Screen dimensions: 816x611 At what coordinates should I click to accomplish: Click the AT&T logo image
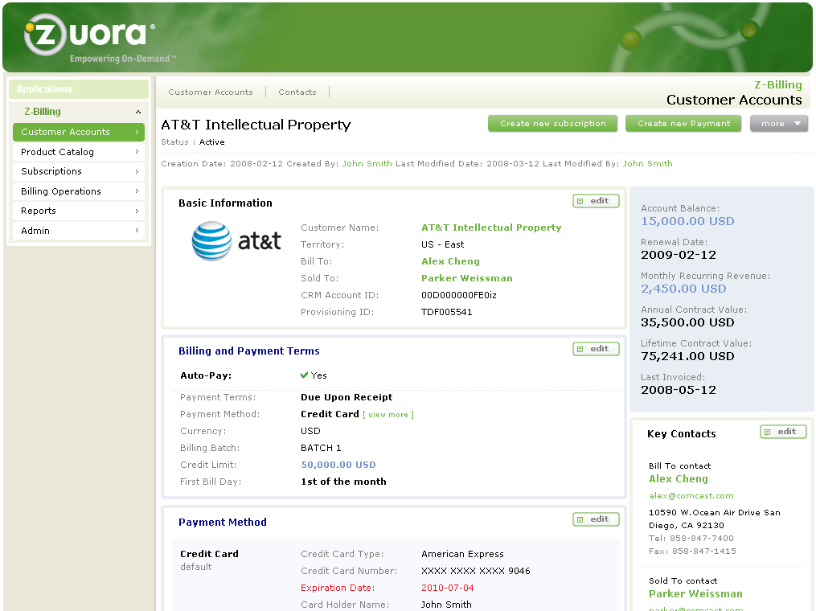point(237,241)
